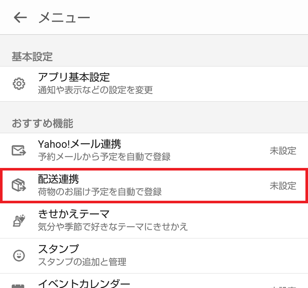
Task: Click the delivery package box icon
Action: click(x=19, y=186)
